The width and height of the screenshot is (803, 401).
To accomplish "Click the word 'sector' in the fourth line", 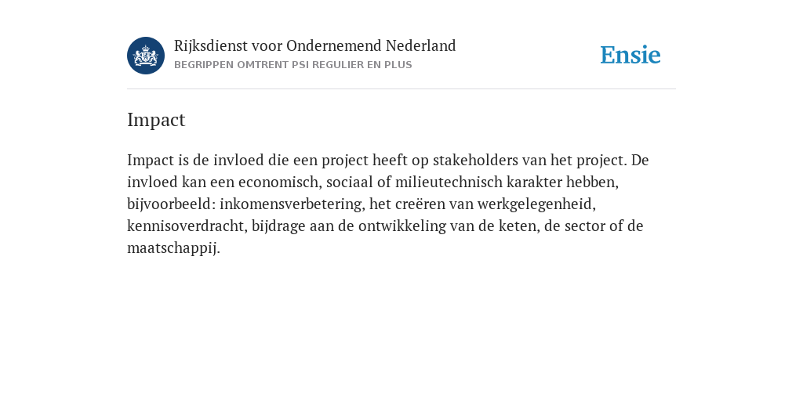I will pos(584,226).
